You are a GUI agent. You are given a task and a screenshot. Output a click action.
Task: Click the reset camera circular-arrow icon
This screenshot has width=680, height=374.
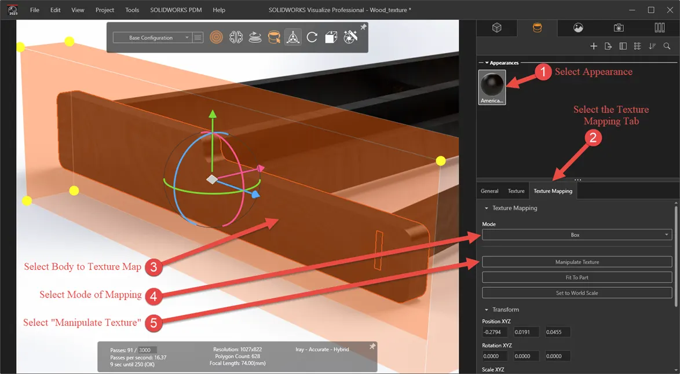coord(312,38)
